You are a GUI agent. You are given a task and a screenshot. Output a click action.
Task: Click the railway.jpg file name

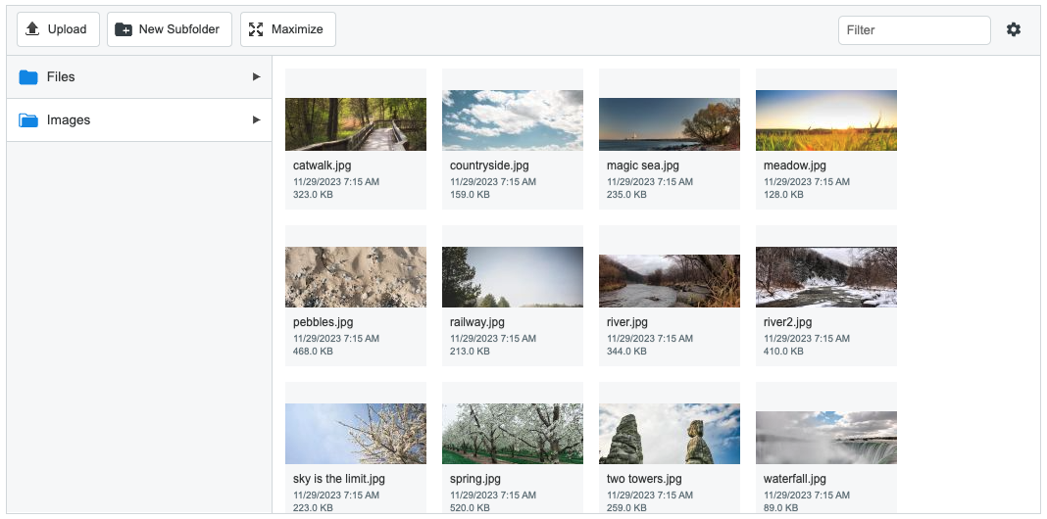point(477,322)
